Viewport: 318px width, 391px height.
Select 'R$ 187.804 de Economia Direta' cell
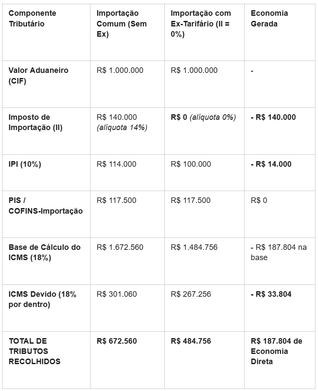pos(277,351)
